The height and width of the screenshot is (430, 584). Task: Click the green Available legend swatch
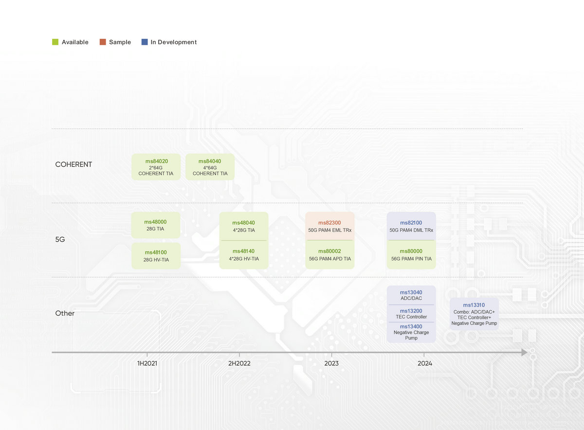pyautogui.click(x=55, y=42)
